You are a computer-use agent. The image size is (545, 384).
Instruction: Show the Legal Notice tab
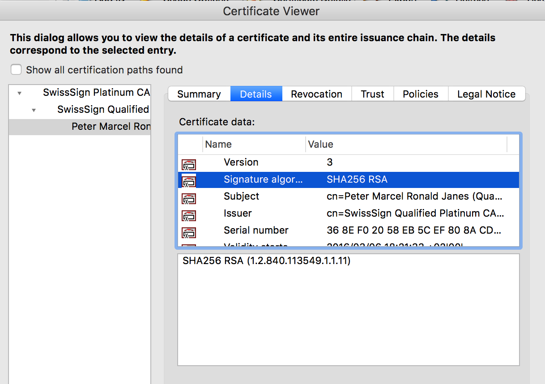[x=486, y=94]
